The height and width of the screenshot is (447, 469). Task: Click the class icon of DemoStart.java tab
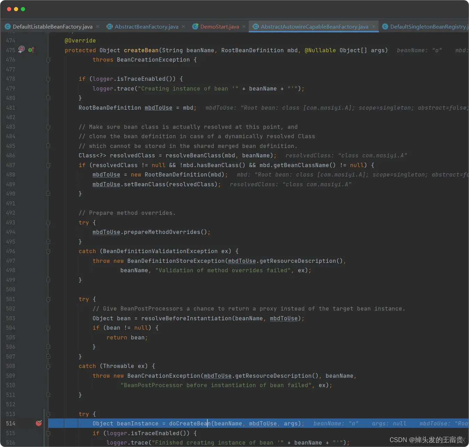click(195, 26)
